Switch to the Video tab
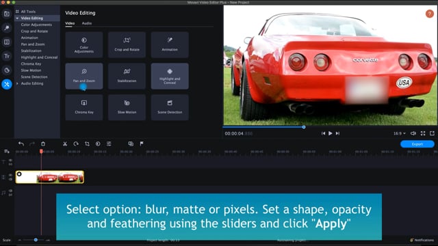 (x=70, y=23)
